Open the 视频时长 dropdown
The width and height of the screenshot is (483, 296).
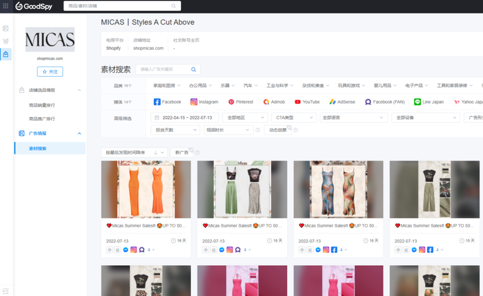click(x=228, y=130)
